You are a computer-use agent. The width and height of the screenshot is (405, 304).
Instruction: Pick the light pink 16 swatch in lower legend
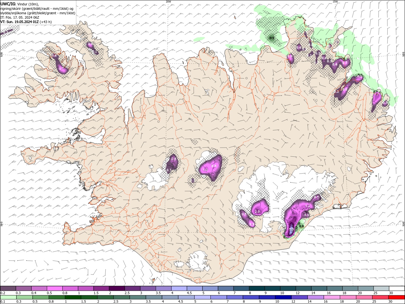click(332, 297)
